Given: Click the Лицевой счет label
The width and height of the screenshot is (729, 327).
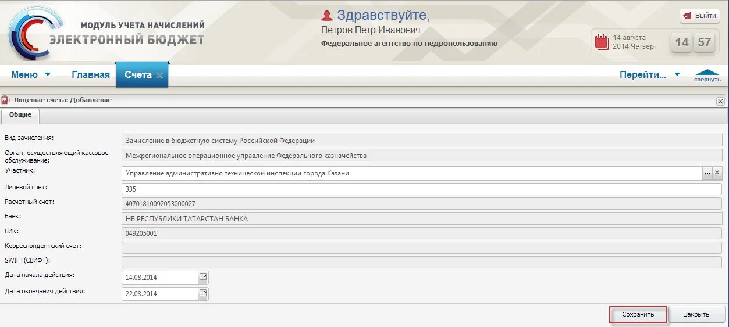Looking at the screenshot, I should (26, 188).
